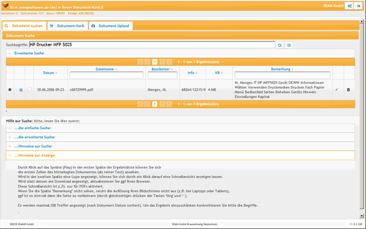Screen dimensions: 366x229
Task: Click the trash delete icon for c00729999.pdf
Action: point(348,90)
